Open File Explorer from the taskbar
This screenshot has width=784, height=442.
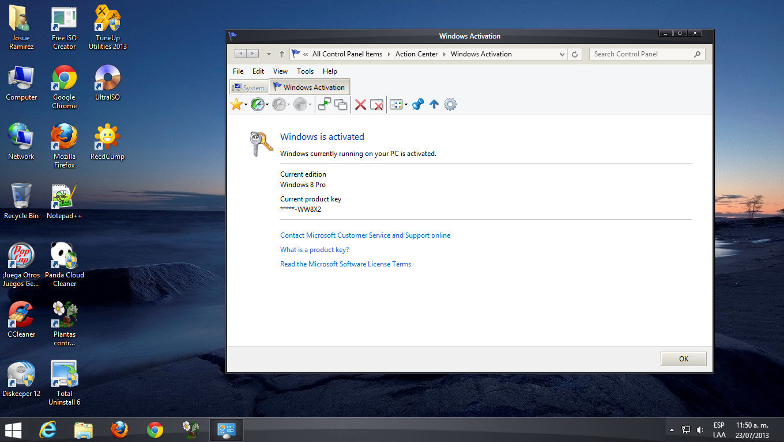click(84, 430)
